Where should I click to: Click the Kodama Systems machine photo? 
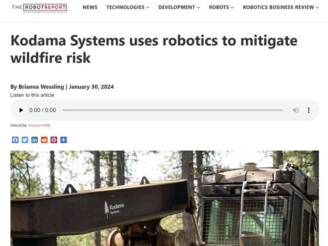pos(164,198)
